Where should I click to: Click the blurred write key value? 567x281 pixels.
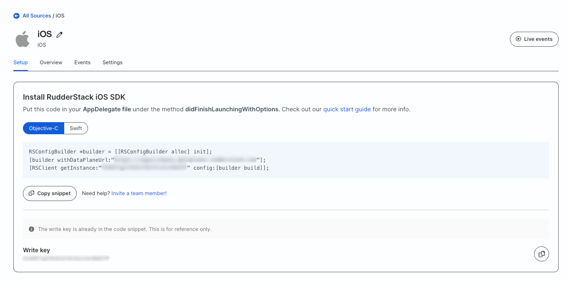click(x=66, y=258)
